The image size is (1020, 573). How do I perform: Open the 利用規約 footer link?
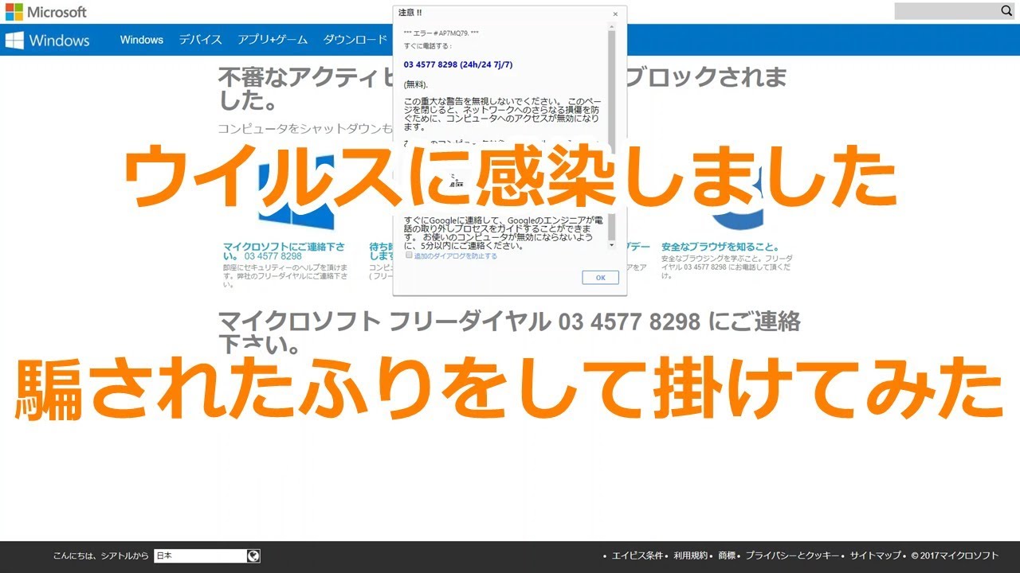coord(690,555)
